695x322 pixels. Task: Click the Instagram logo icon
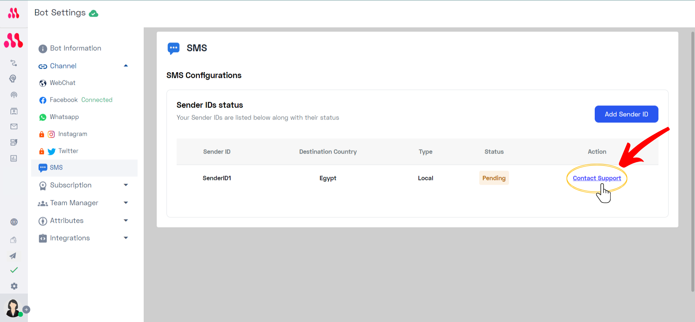click(x=51, y=134)
